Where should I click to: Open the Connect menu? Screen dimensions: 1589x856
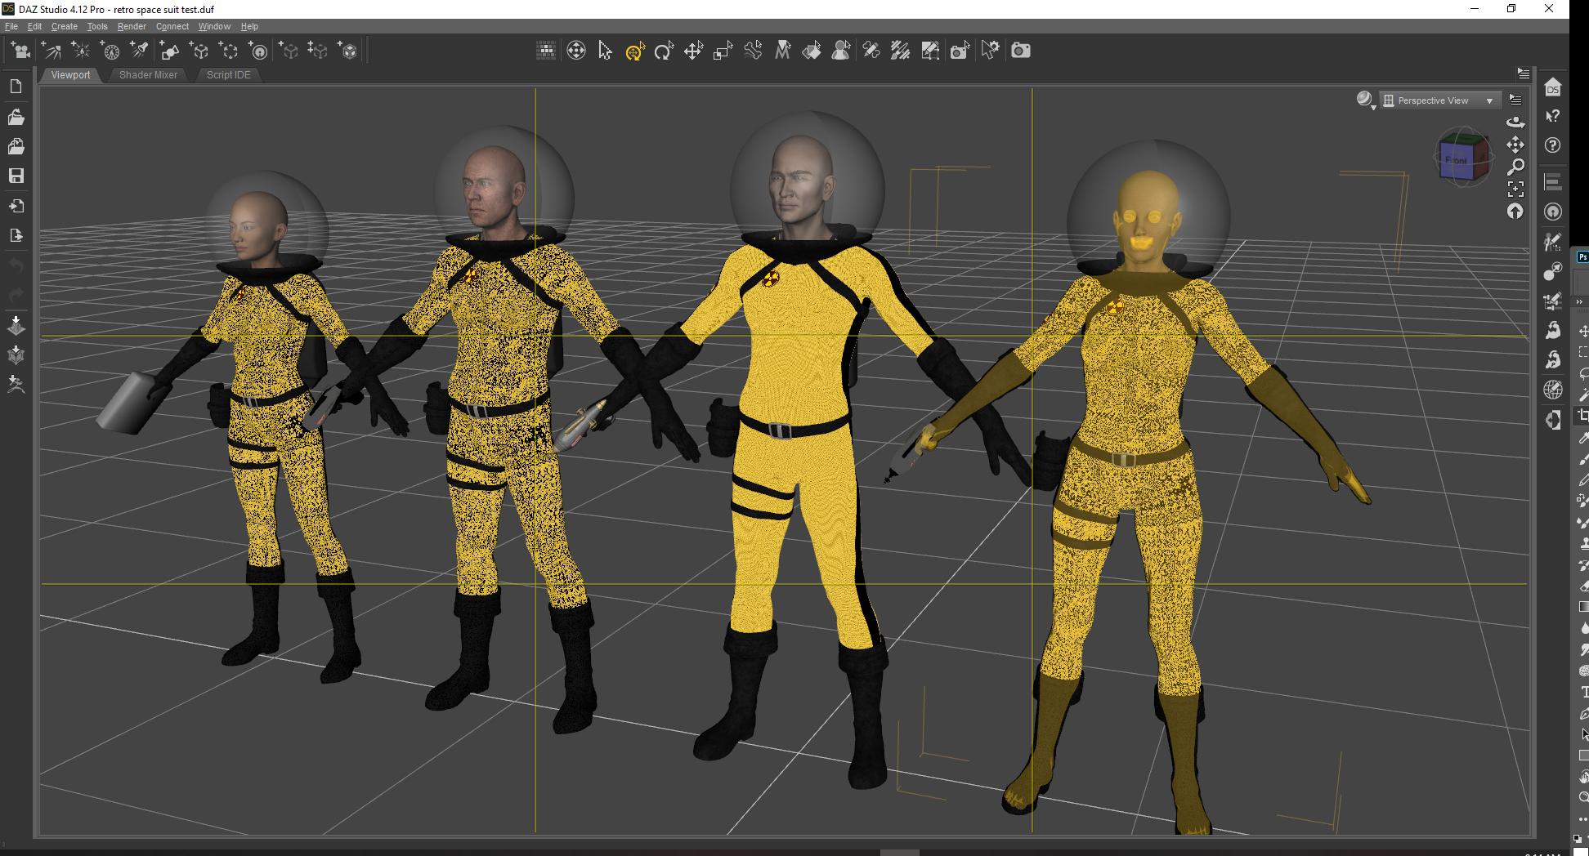172,26
